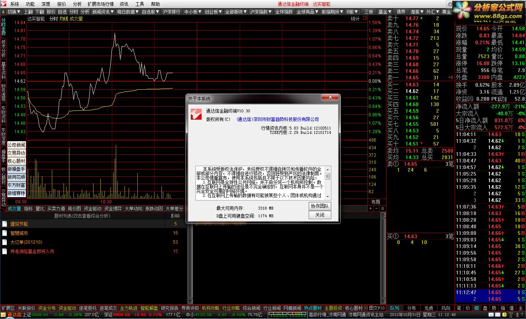The image size is (526, 319).
Task: Switch to the 量比 indicator tab
Action: pyautogui.click(x=40, y=209)
